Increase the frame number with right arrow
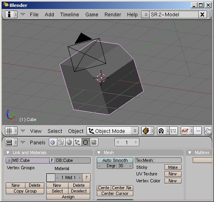This screenshot has height=202, width=214. (x=136, y=142)
